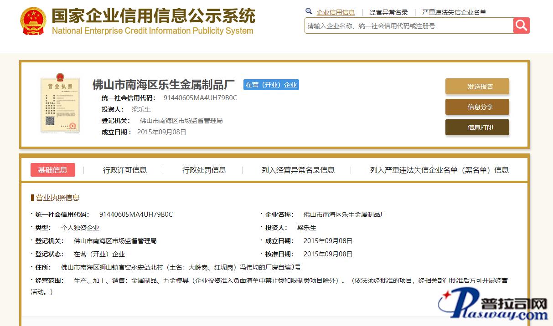The image size is (553, 326).
Task: Open the 行政处罚信息 tab
Action: click(x=204, y=170)
